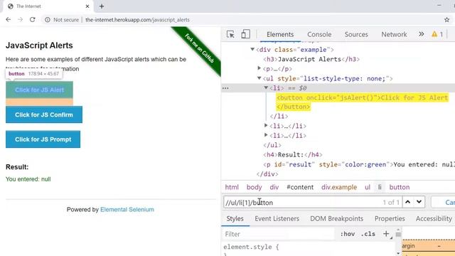
Task: Click the green You entered: null text
Action: [x=28, y=179]
